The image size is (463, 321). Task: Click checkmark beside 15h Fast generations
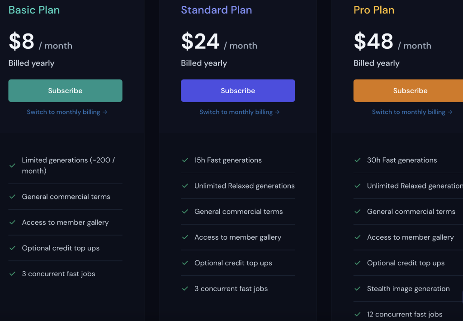(185, 160)
